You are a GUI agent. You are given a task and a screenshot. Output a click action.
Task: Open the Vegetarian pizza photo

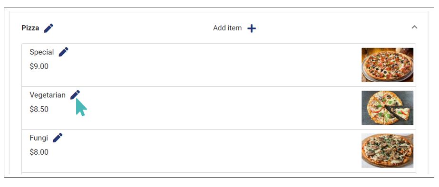[387, 108]
